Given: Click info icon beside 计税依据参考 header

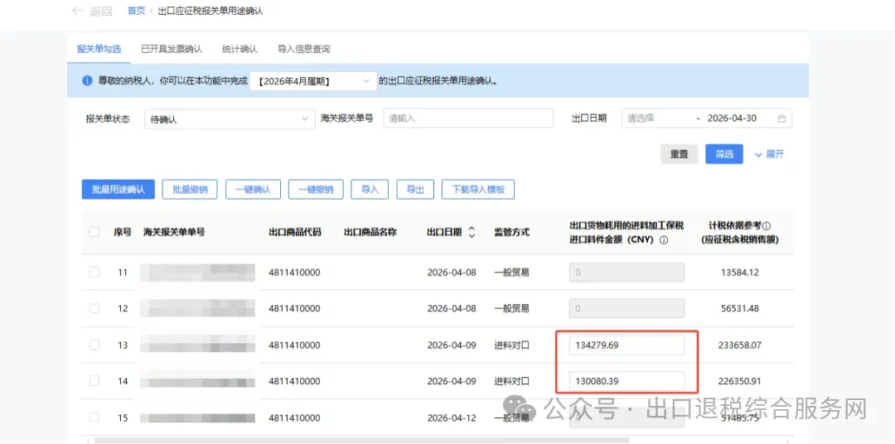Looking at the screenshot, I should click(767, 225).
